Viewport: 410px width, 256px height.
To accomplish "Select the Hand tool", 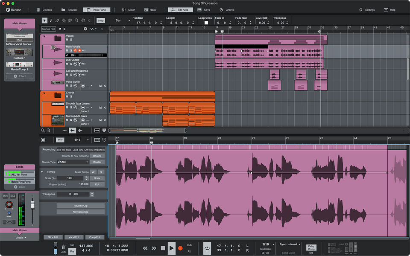I will click(82, 21).
